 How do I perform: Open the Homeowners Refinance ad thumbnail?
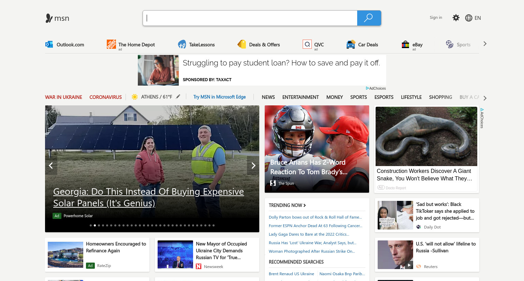65,255
